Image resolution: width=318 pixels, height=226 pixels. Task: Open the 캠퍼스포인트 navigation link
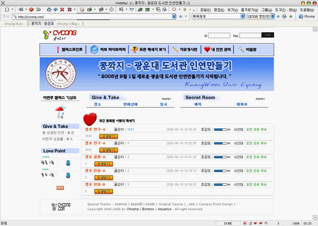pos(70,49)
